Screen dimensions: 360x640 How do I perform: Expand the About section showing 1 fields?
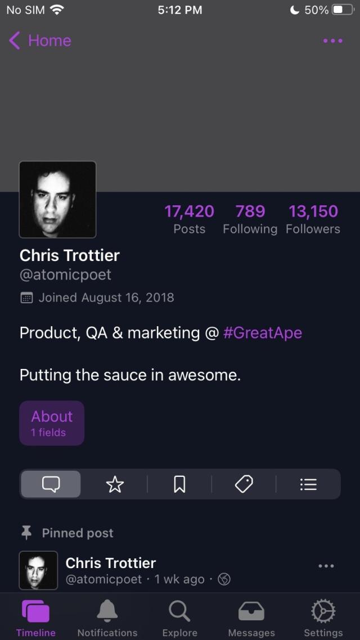click(x=52, y=423)
